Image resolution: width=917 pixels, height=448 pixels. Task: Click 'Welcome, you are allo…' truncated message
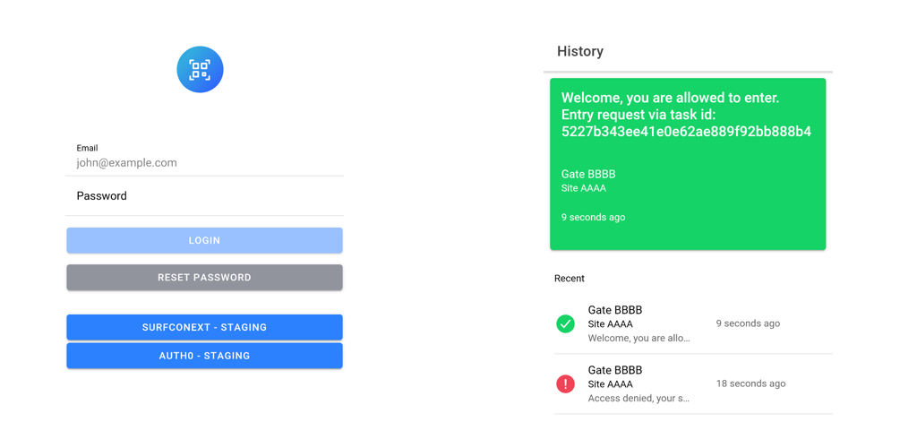638,338
